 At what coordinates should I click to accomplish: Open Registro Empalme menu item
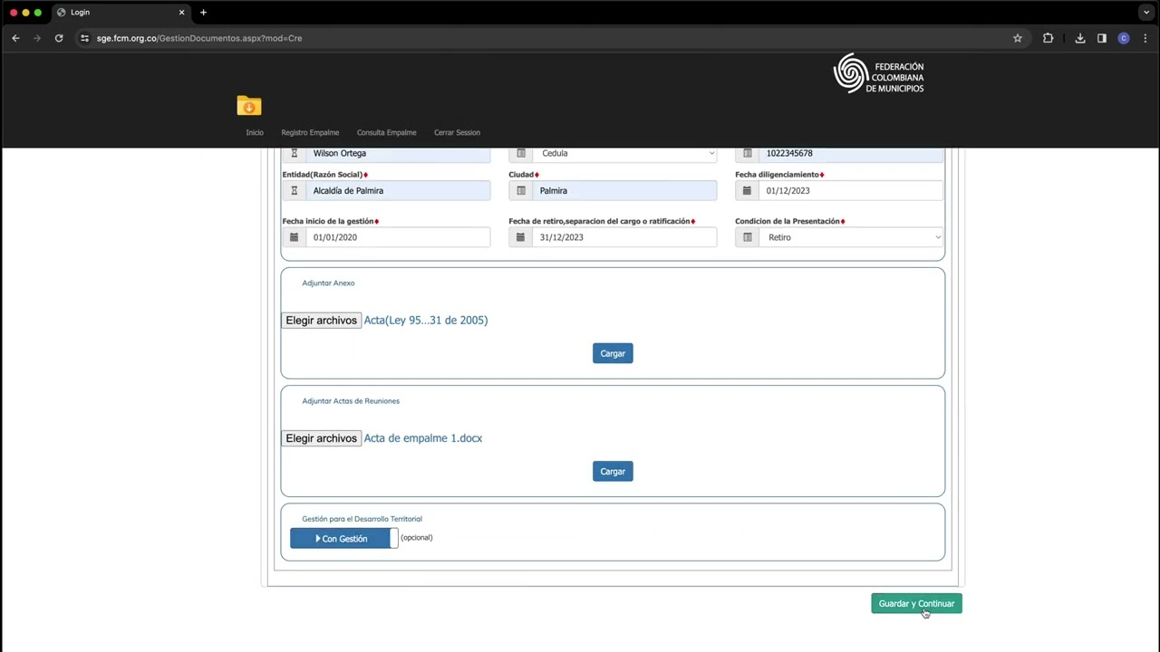(310, 132)
